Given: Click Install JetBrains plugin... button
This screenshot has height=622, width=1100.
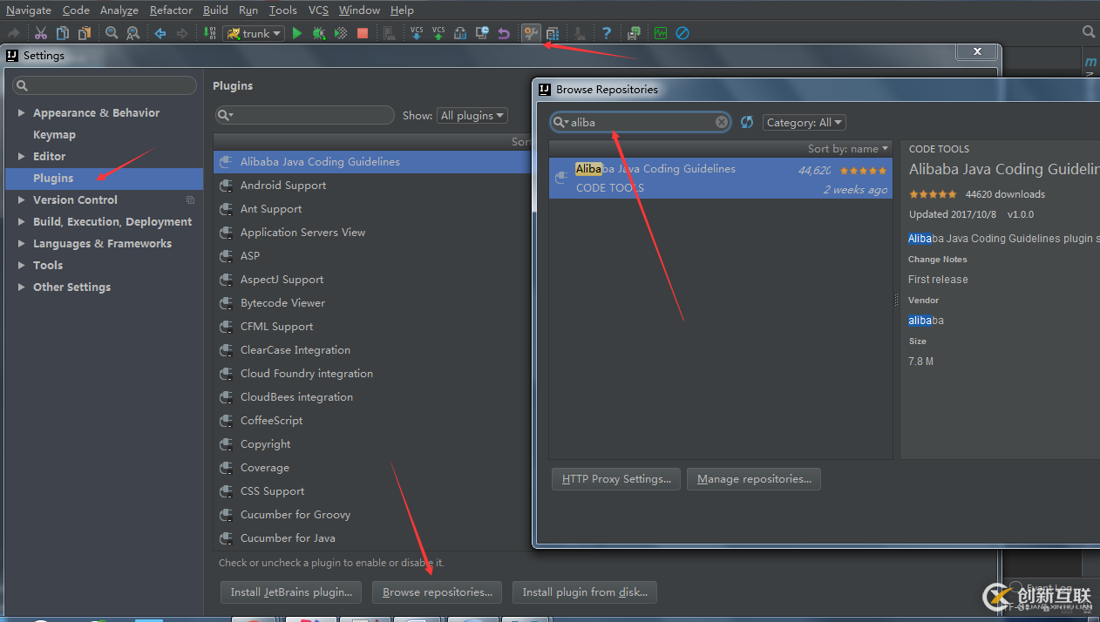Looking at the screenshot, I should click(291, 592).
